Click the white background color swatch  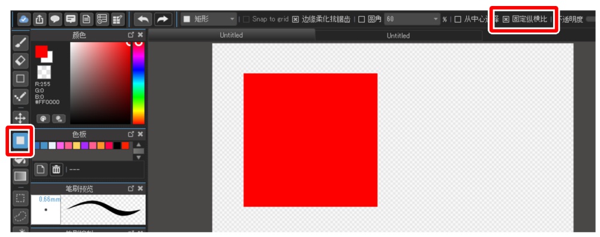(x=49, y=59)
